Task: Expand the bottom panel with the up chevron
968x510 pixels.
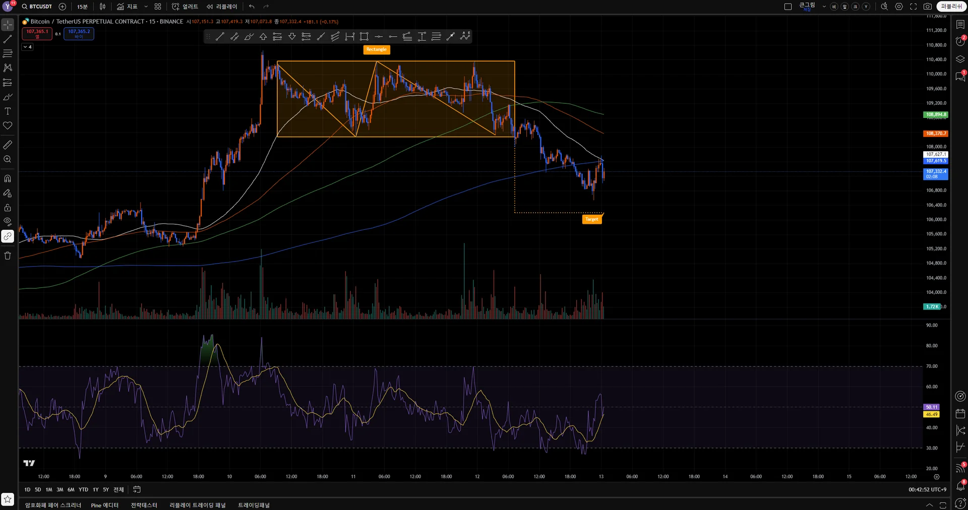Action: [929, 505]
